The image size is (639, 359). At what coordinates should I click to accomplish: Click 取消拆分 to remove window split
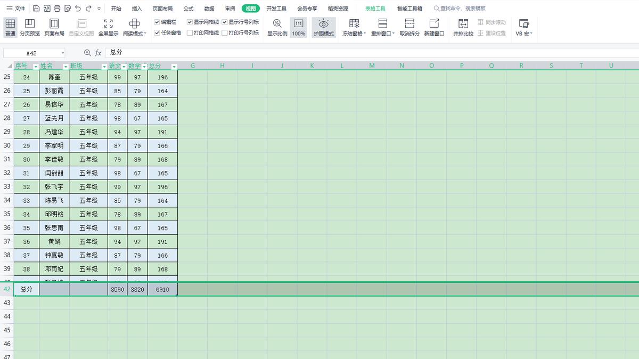(408, 27)
